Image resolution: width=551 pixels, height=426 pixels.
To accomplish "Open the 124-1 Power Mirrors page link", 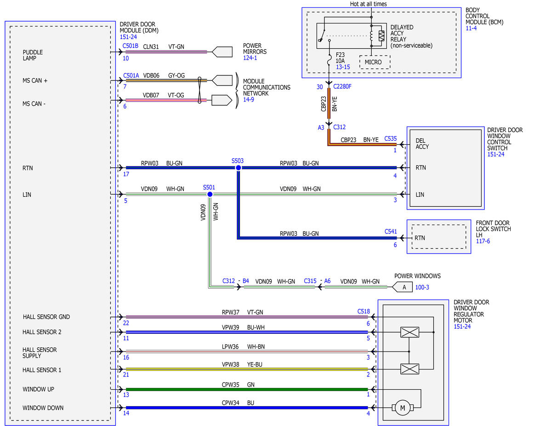I will tap(250, 58).
